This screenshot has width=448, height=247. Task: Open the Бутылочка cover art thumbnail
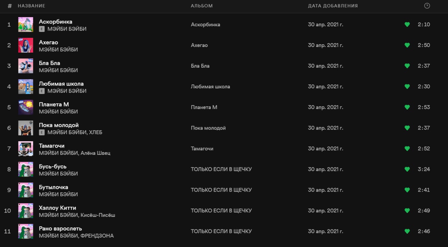26,190
